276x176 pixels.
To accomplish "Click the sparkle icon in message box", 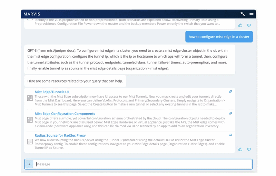I will [29, 164].
